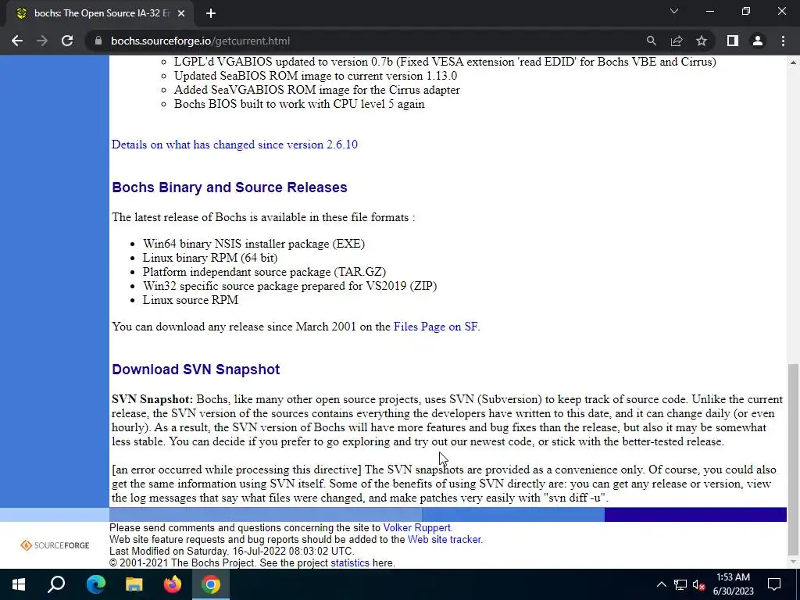
Task: Click 'Added SeaVGABIOS ROM image' line
Action: click(x=317, y=90)
